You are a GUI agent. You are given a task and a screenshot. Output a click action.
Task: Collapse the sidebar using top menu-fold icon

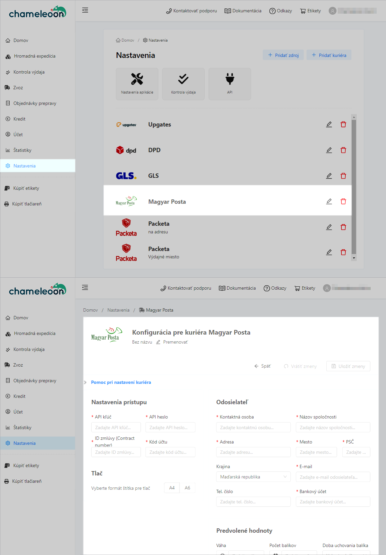(85, 10)
